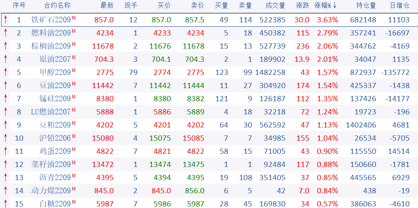Select the 鸡蛋2209 contract row

[x=55, y=151]
